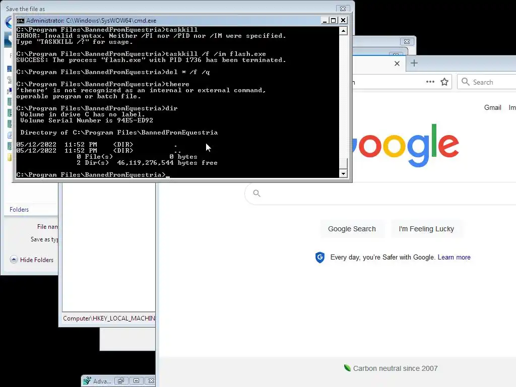This screenshot has width=516, height=387.
Task: Click the magnifier icon in Google search box
Action: pyautogui.click(x=256, y=193)
